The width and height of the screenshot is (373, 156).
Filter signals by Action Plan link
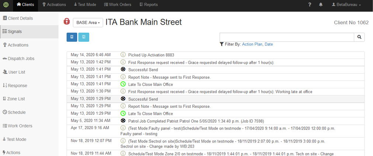click(x=252, y=44)
